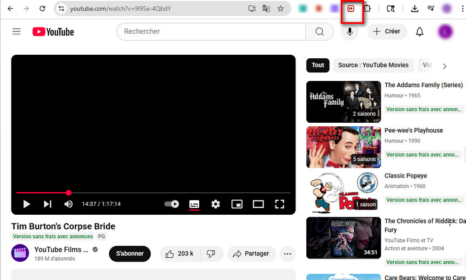This screenshot has width=466, height=280.
Task: Open browser profile avatar in toolbar
Action: click(447, 8)
